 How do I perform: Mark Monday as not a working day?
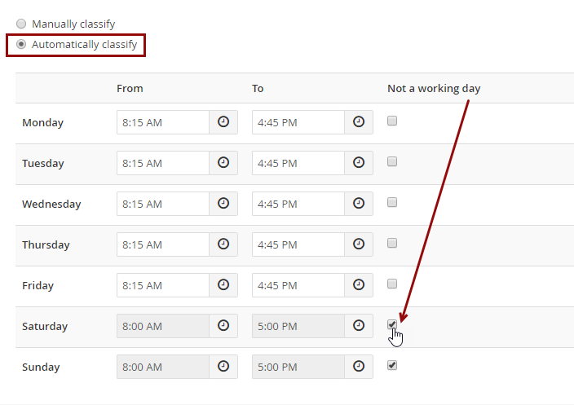coord(392,121)
